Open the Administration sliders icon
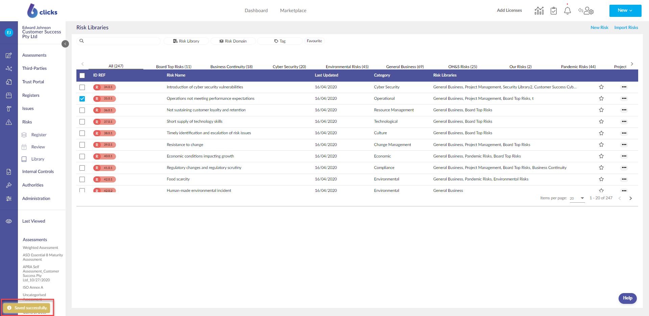Screen dimensions: 649x316 click(9, 199)
